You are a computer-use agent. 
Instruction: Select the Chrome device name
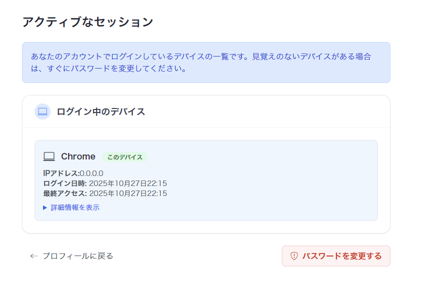click(78, 156)
